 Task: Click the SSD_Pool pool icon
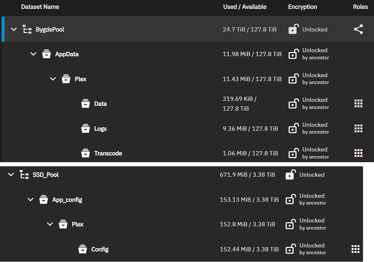tap(24, 175)
